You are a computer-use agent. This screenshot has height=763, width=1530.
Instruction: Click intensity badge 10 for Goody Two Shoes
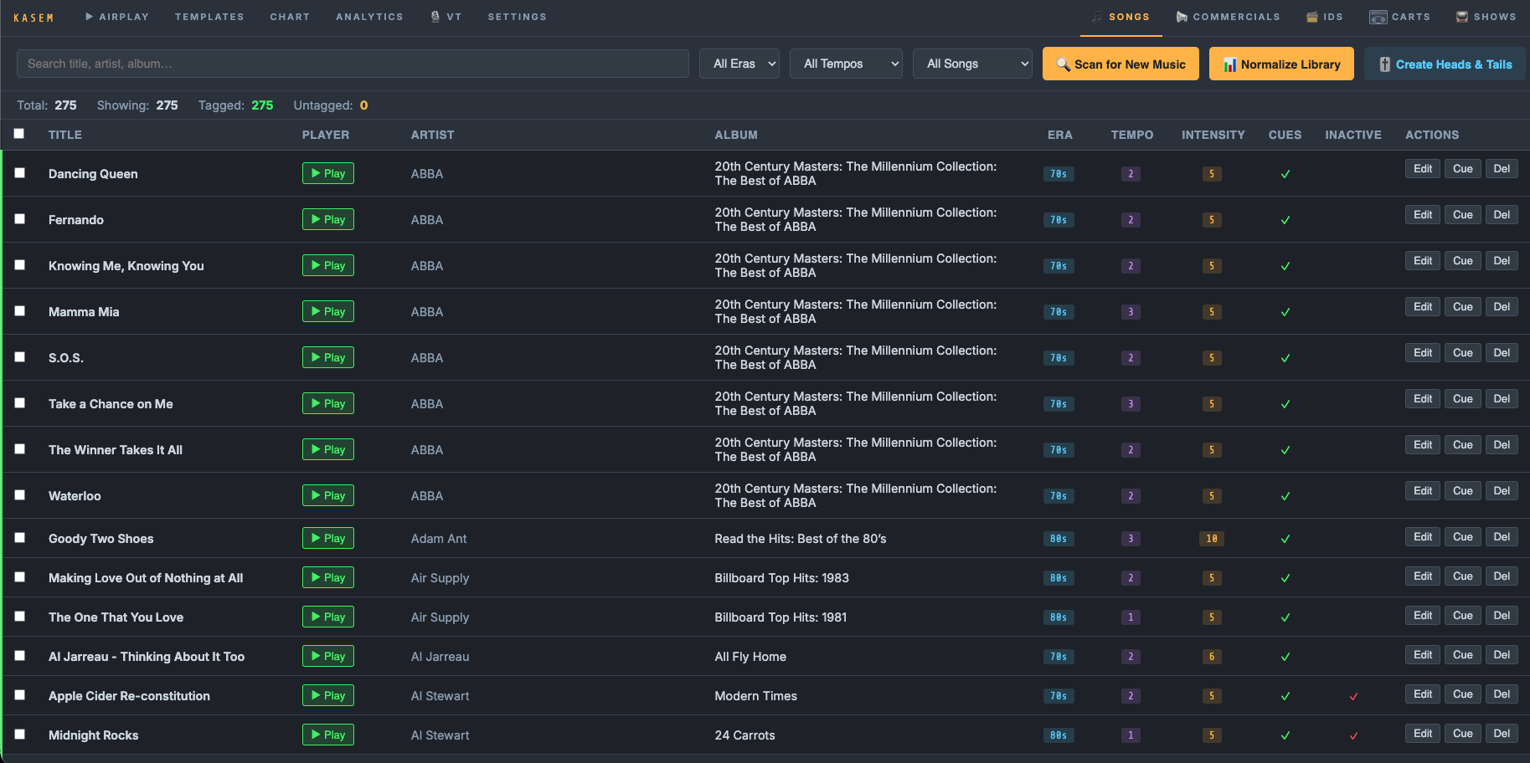click(1212, 539)
